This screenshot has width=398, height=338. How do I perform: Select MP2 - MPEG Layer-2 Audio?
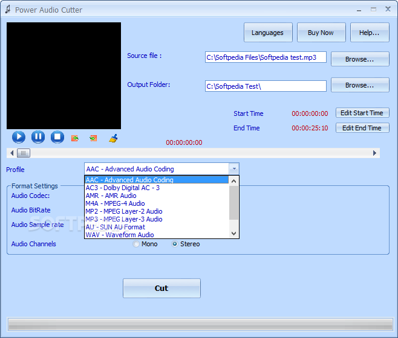[157, 211]
